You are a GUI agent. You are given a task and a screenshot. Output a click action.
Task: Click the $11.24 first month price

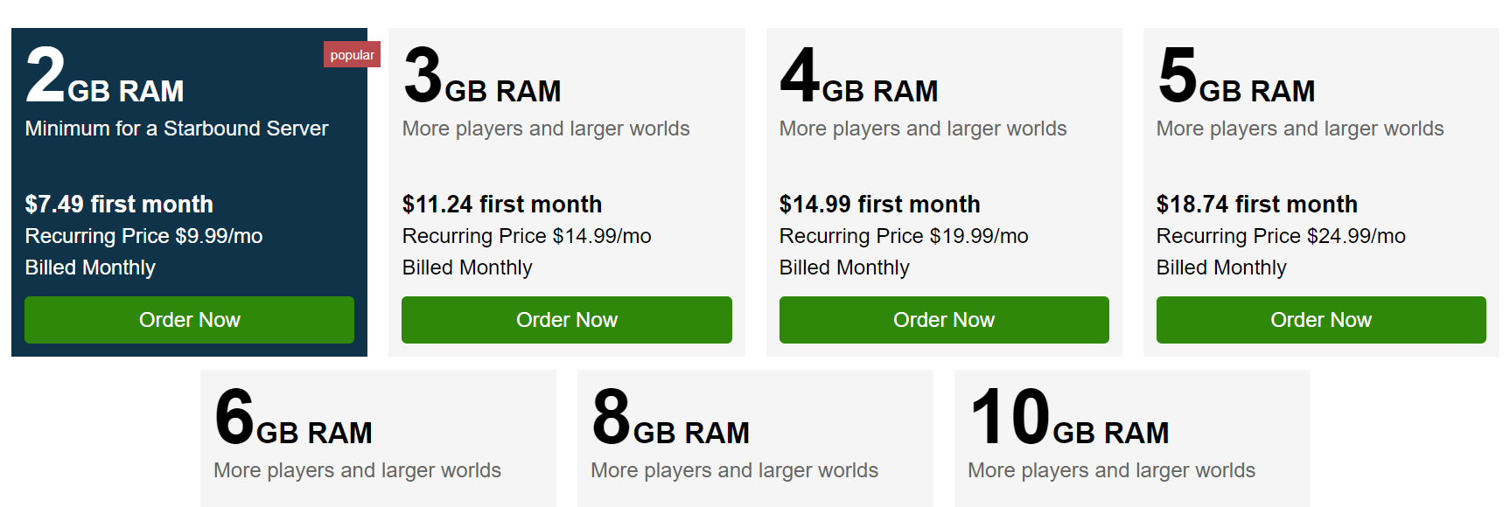pyautogui.click(x=502, y=205)
